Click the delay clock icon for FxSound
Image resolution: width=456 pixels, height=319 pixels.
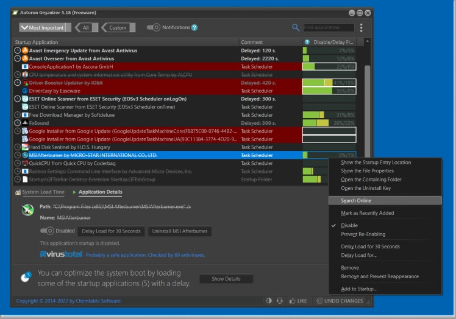click(18, 123)
